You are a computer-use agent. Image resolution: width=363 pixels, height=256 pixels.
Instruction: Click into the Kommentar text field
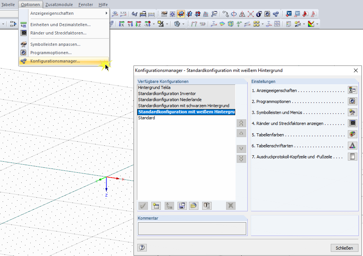(x=192, y=228)
